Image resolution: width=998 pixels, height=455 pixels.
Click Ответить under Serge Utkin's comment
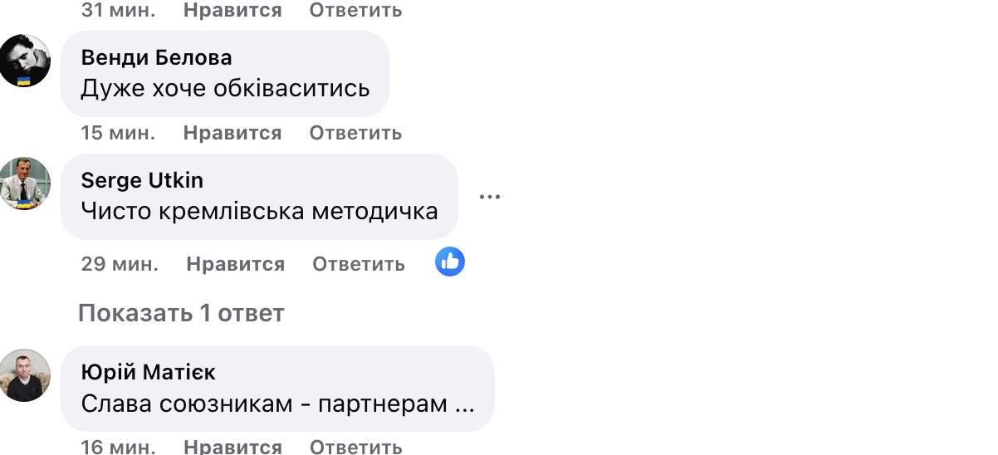click(x=359, y=264)
